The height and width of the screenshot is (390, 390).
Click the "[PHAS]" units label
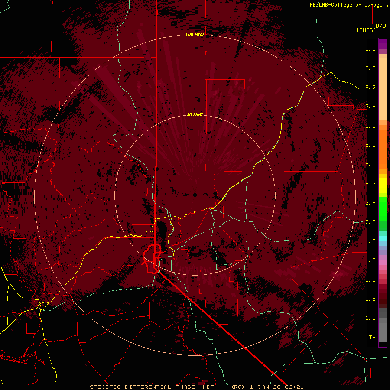point(366,30)
